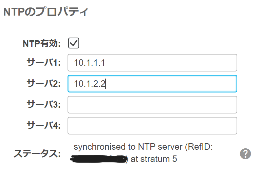Image resolution: width=260 pixels, height=169 pixels.
Task: Click the サーバ1 label
Action: [43, 63]
